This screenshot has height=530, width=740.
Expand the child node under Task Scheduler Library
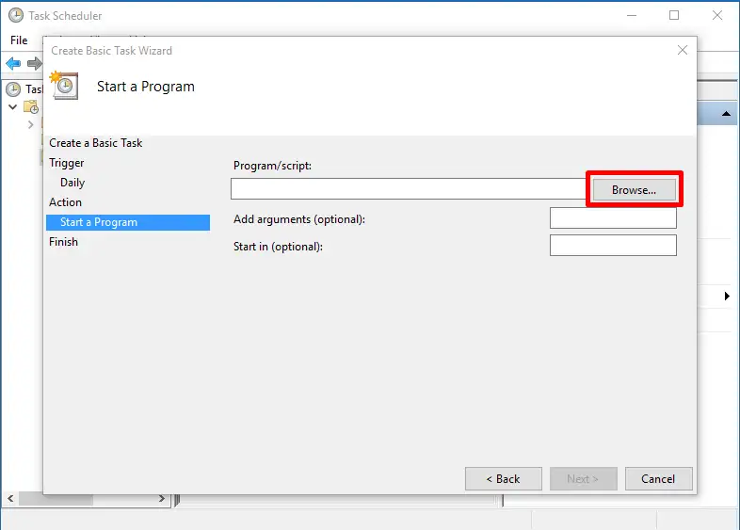point(30,124)
